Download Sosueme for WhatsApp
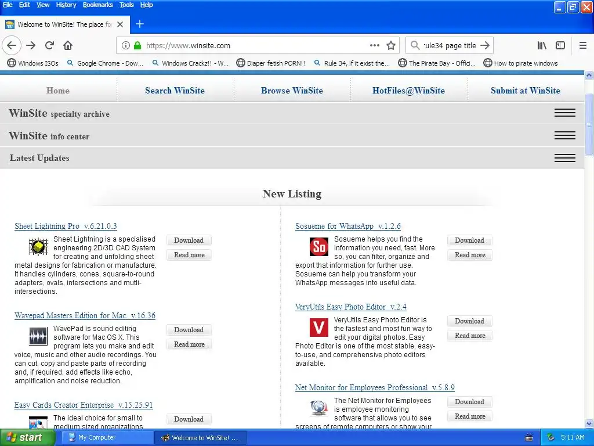594x446 pixels. [469, 240]
